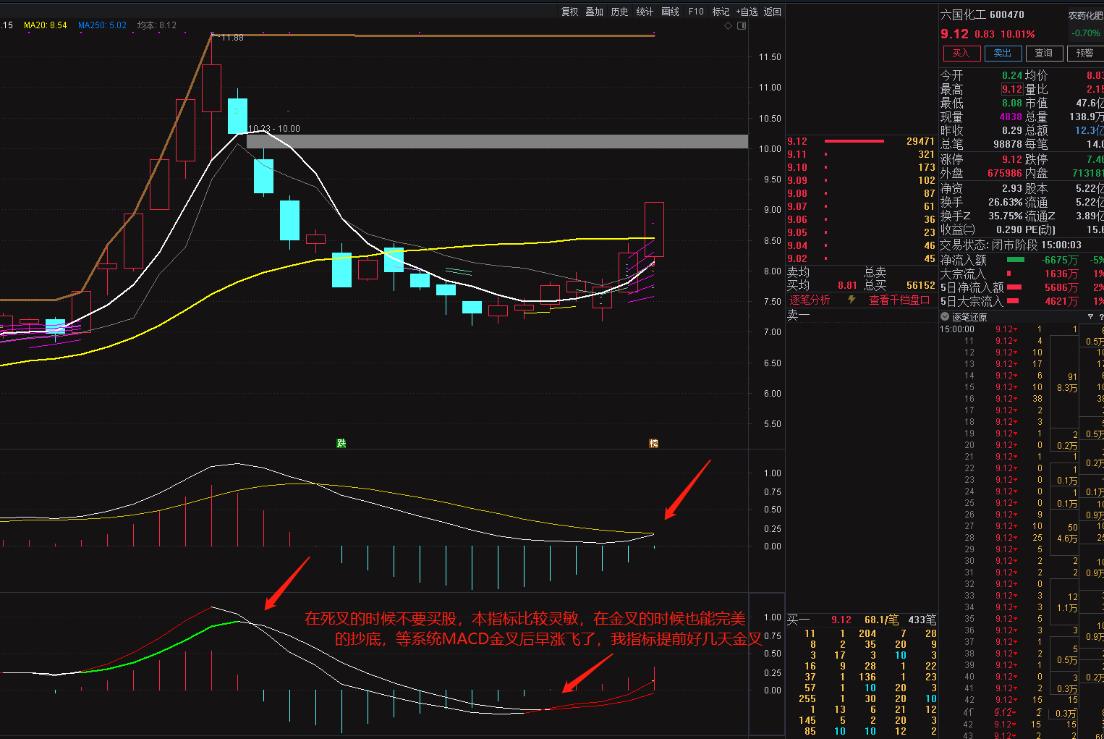Click the 外盘 675986 value
This screenshot has width=1104, height=739.
click(1005, 173)
